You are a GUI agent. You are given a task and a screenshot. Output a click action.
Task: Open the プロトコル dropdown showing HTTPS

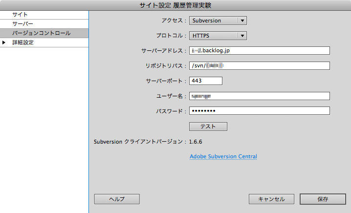click(x=218, y=35)
